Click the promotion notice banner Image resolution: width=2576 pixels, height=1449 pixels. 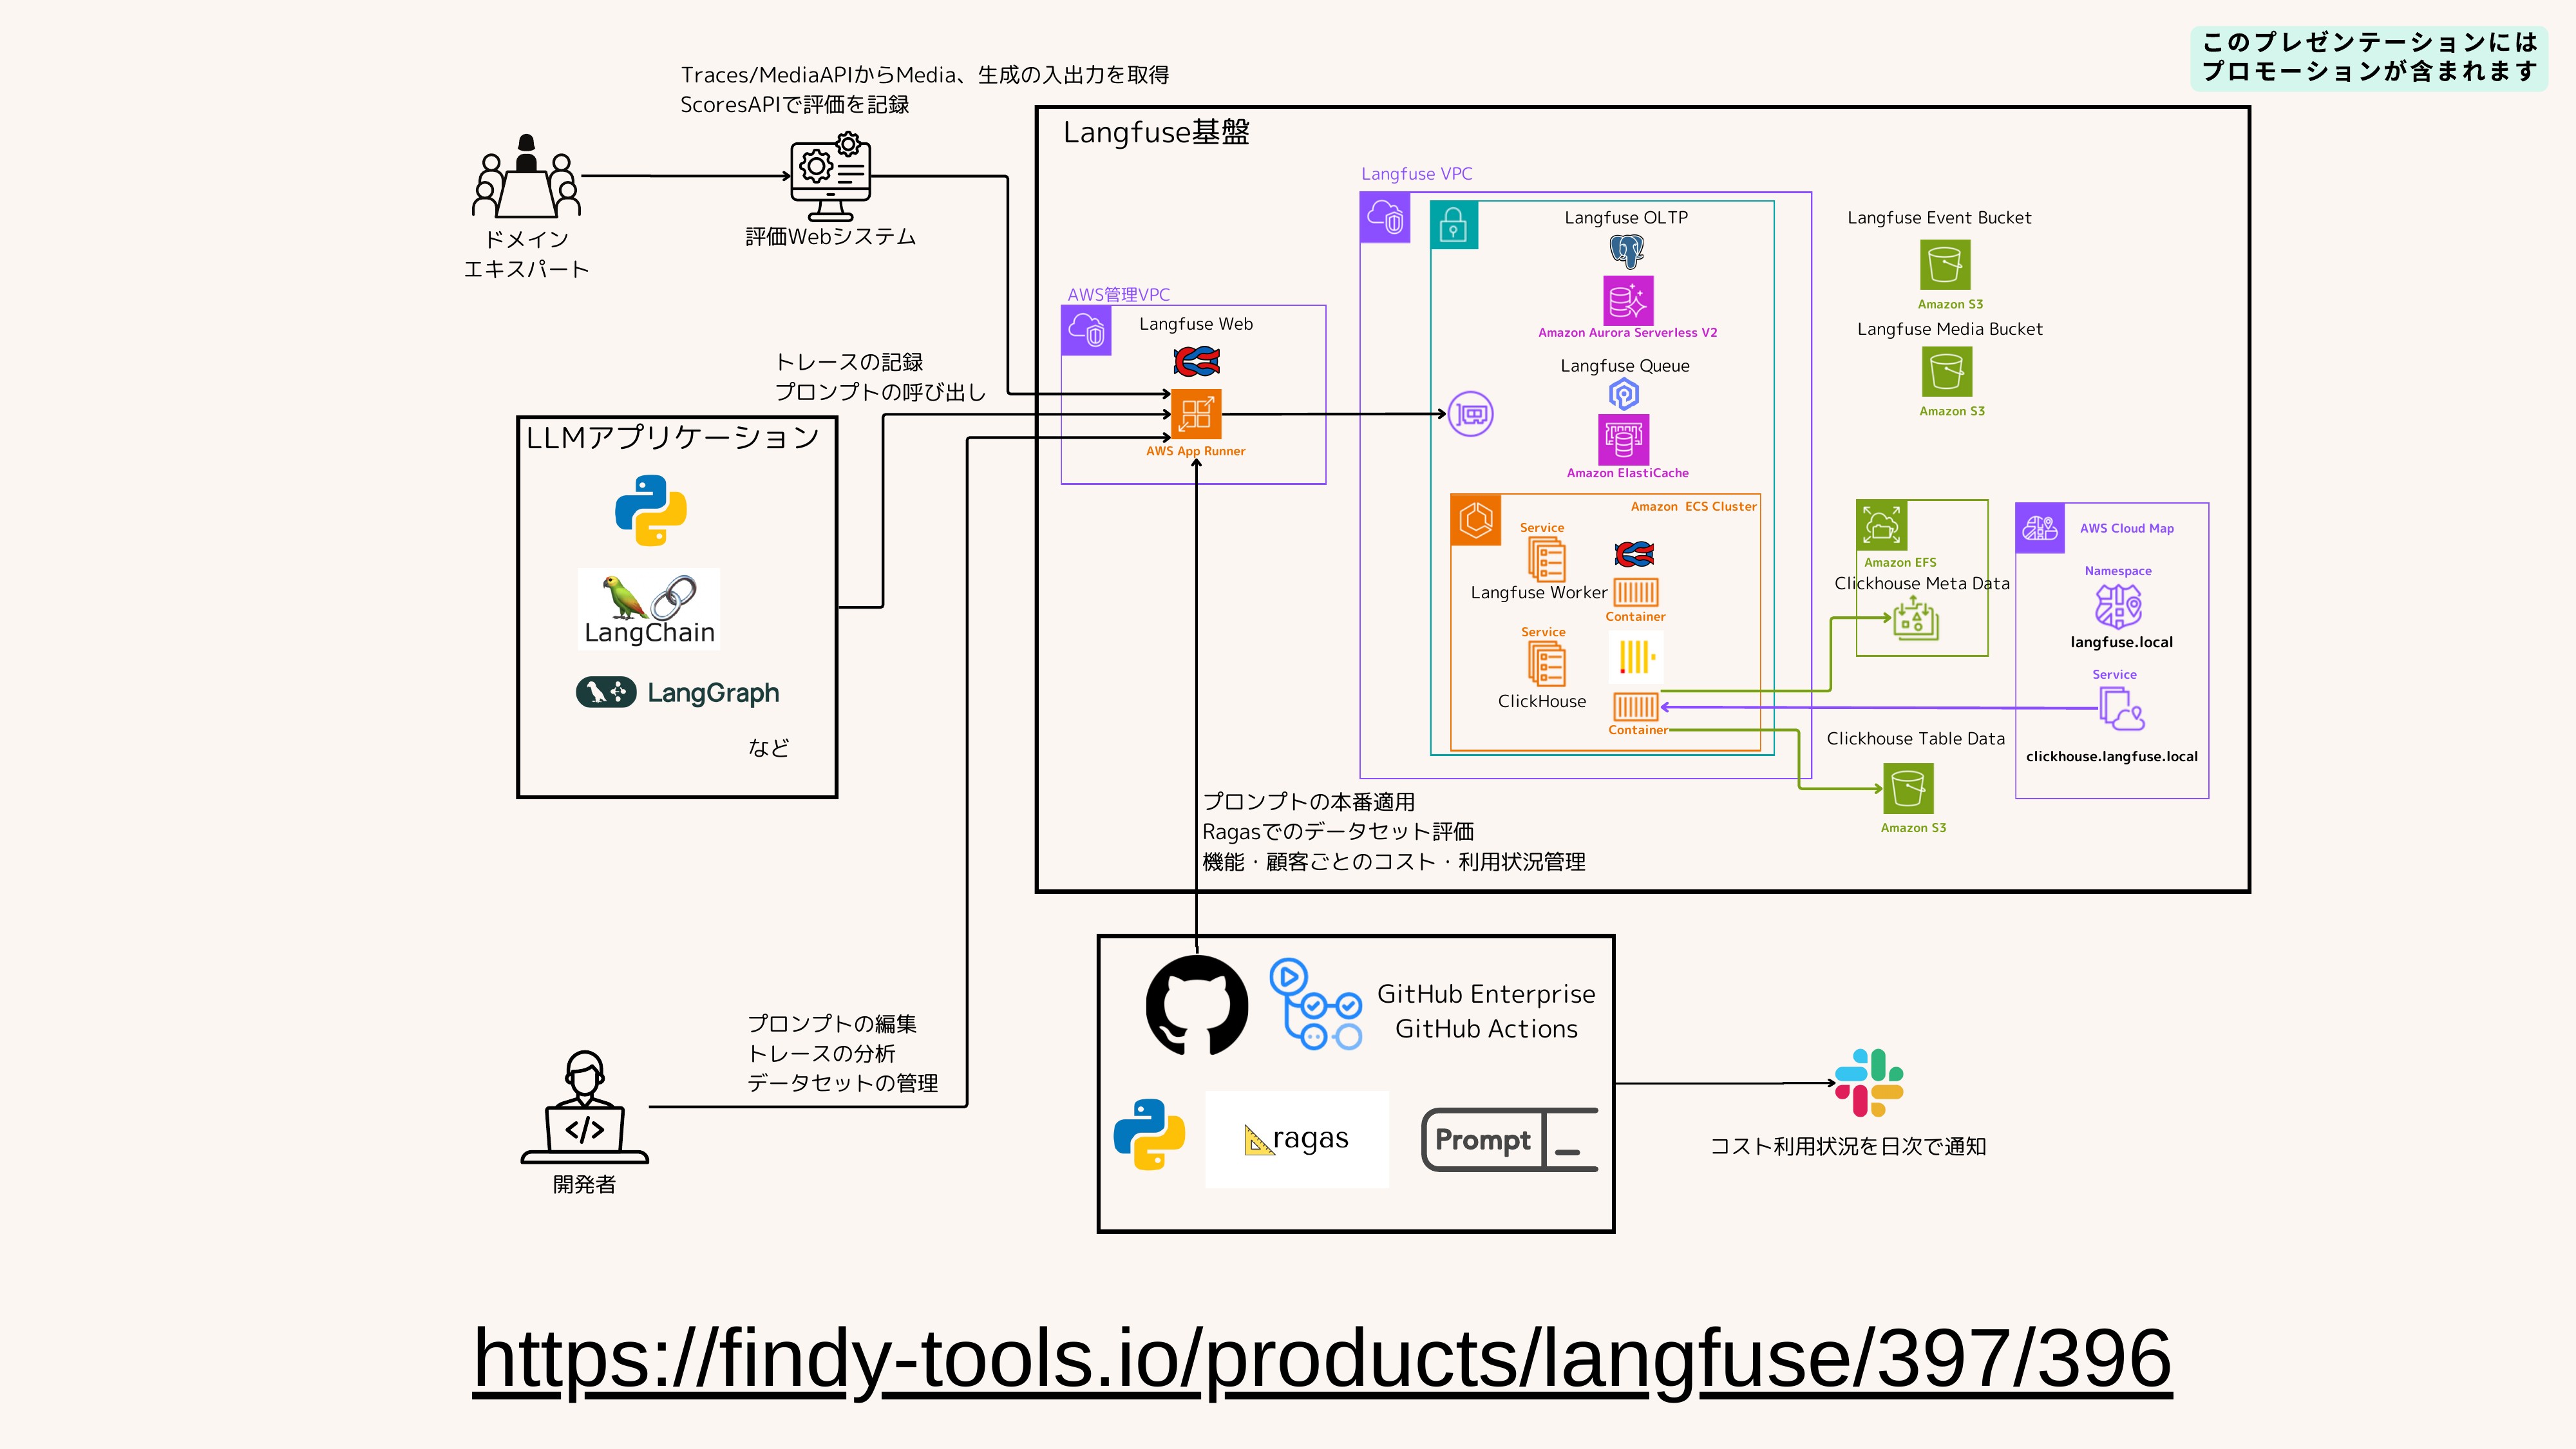(x=2369, y=58)
